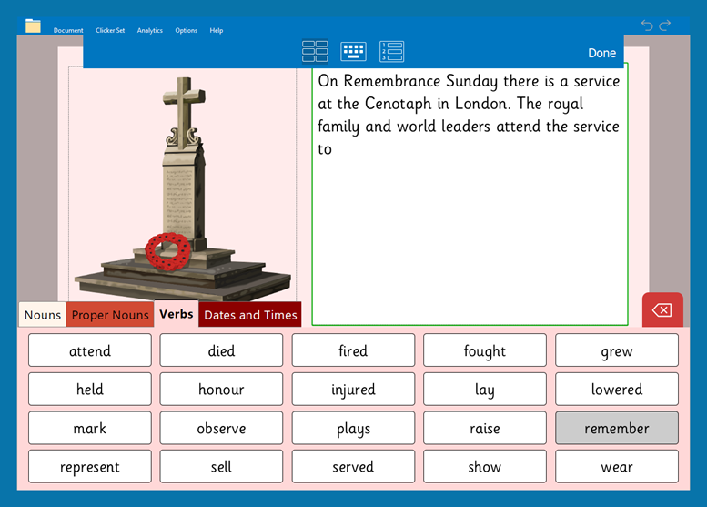Image resolution: width=707 pixels, height=507 pixels.
Task: Click the Done button
Action: click(x=601, y=53)
